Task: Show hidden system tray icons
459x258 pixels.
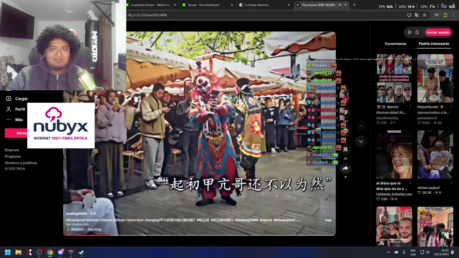Action: [388, 252]
